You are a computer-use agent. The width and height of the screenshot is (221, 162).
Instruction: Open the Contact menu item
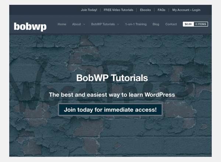click(x=171, y=24)
